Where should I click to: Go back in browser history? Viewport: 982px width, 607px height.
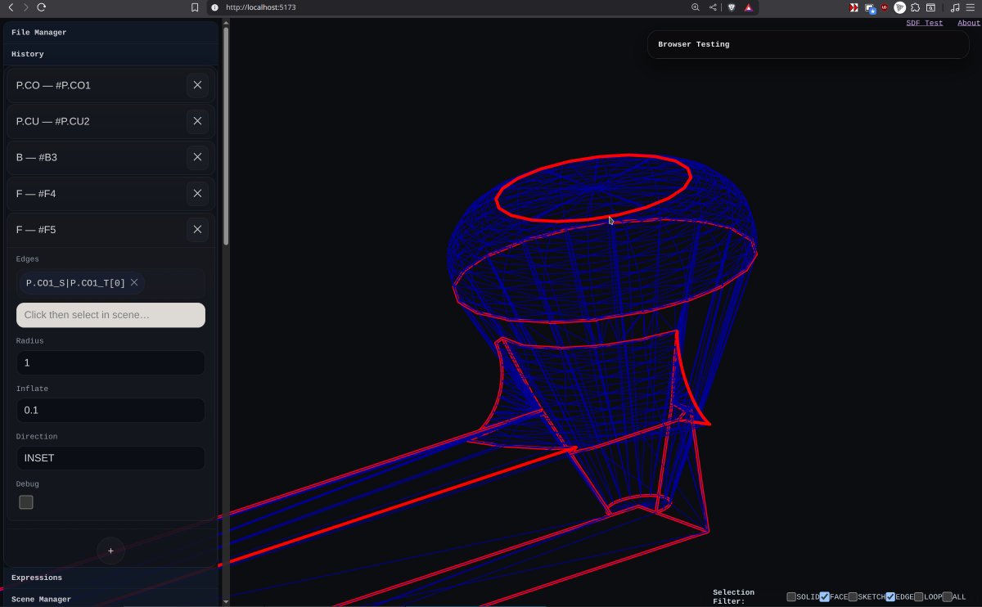[11, 7]
